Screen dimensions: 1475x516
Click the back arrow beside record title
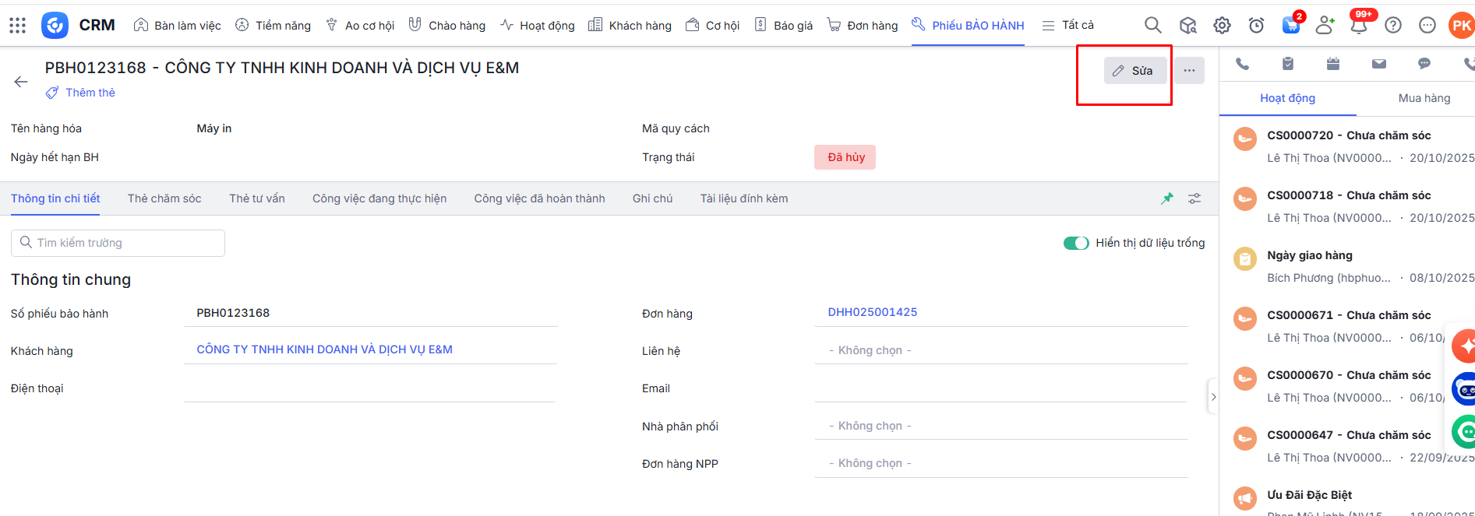(21, 82)
